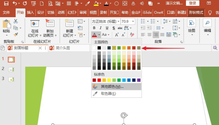Click the Format Painter brush icon
219x125 pixels.
pyautogui.click(x=15, y=34)
